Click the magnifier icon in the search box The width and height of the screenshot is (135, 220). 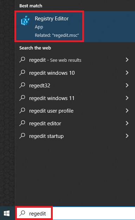pyautogui.click(x=22, y=213)
